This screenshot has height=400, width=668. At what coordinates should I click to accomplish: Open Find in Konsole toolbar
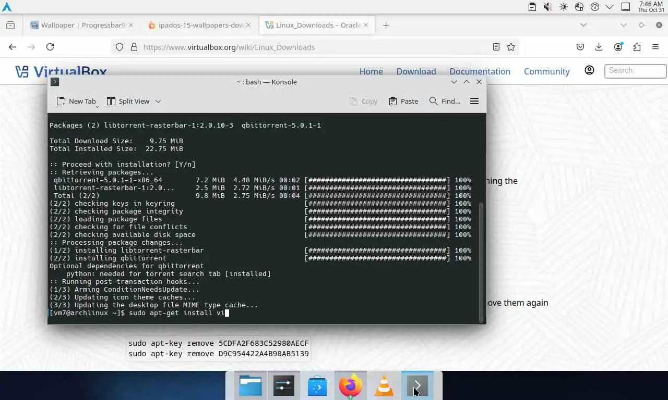tap(445, 101)
